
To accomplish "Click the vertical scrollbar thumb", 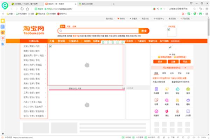I will click(x=209, y=27).
